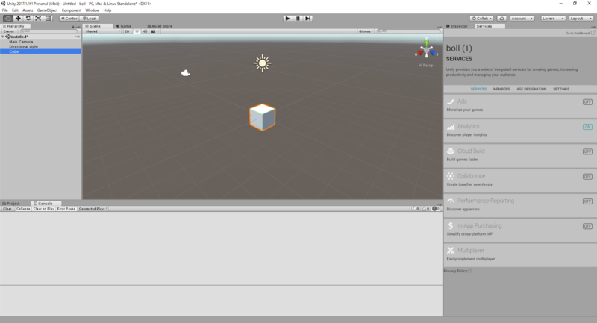Open the Privacy Policy link
The image size is (597, 323).
(457, 271)
